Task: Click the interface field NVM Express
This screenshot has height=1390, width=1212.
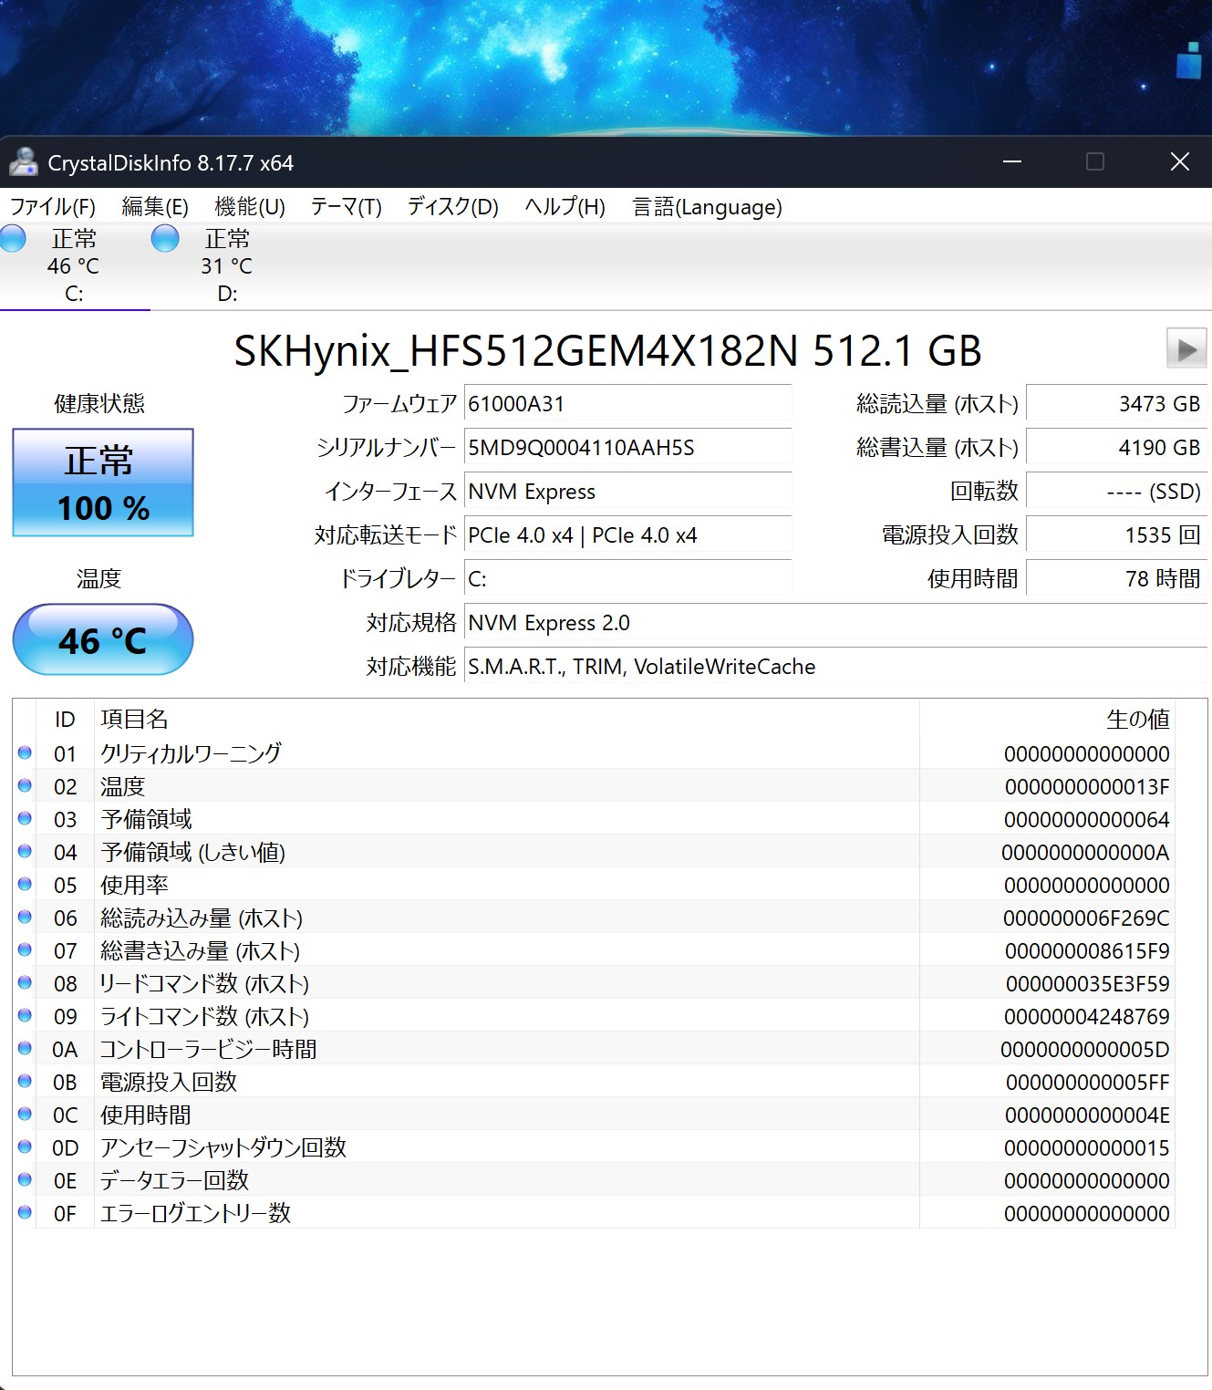Action: click(627, 491)
